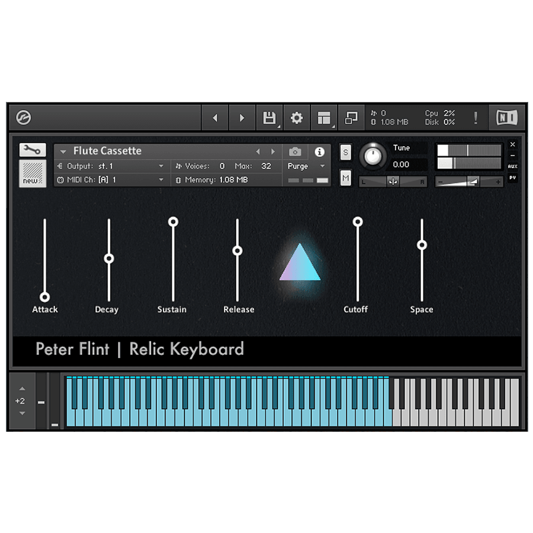
Task: Select previous instrument next to Flute Cassette
Action: (258, 152)
